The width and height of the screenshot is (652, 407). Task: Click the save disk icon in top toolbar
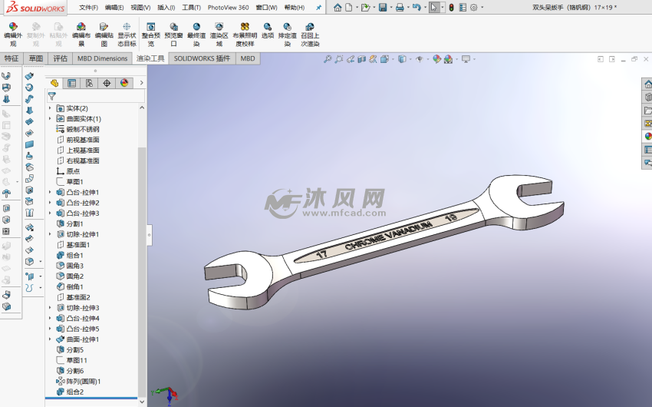click(x=383, y=8)
